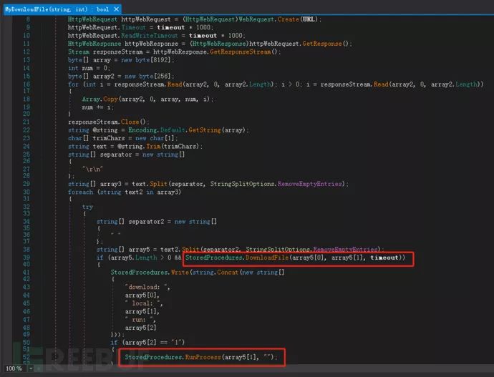
Task: Click line number 16 in the gutter
Action: (26, 84)
